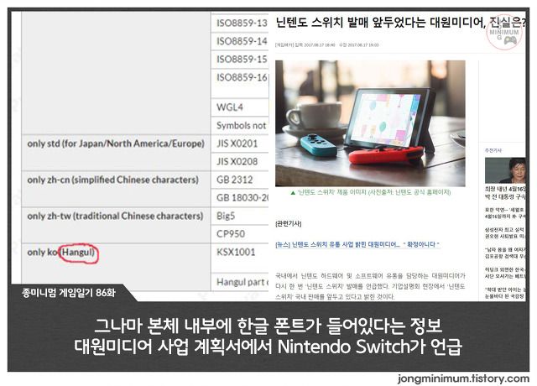The image size is (537, 386).
Task: Click the '종미니멈 게임일기 86화' label
Action: tap(69, 293)
